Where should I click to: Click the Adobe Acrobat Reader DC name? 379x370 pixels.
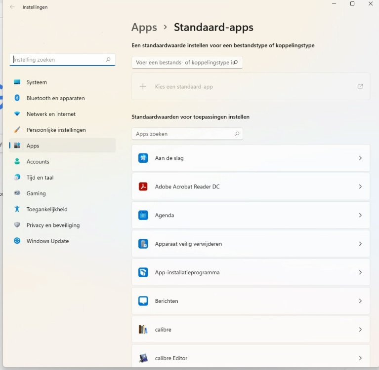(x=187, y=186)
